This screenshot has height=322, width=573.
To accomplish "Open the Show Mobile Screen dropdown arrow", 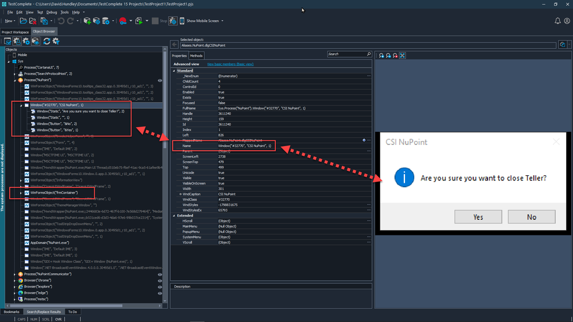I will coord(223,21).
